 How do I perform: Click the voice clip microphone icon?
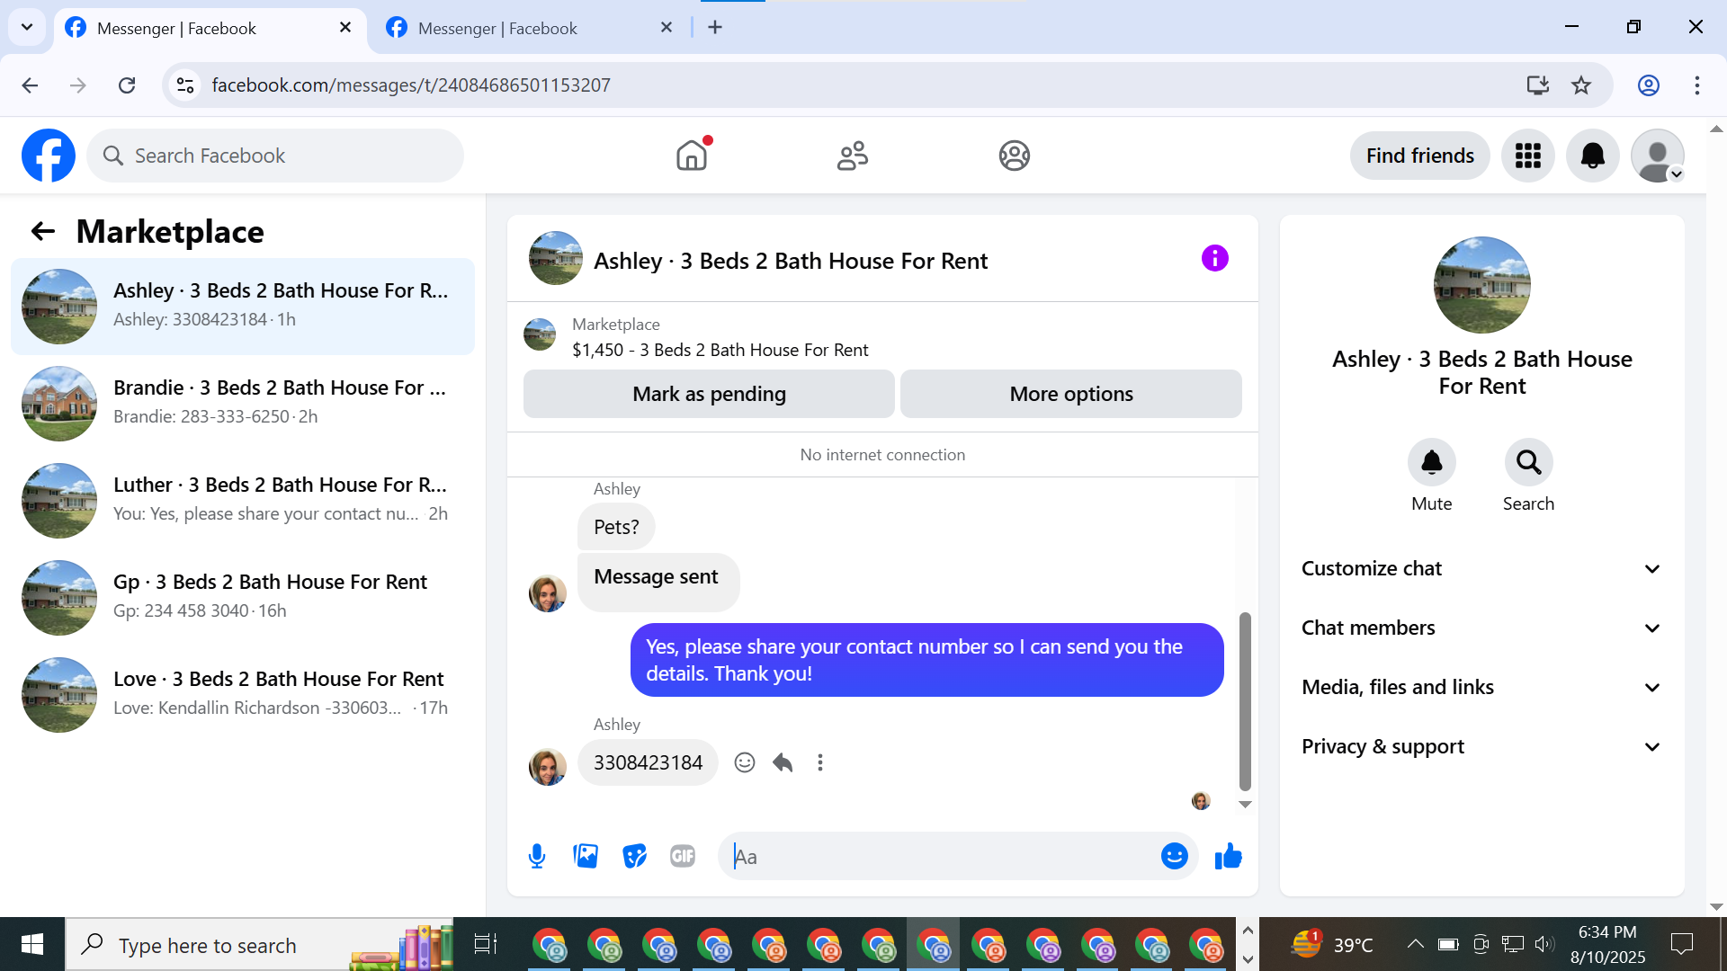[537, 856]
